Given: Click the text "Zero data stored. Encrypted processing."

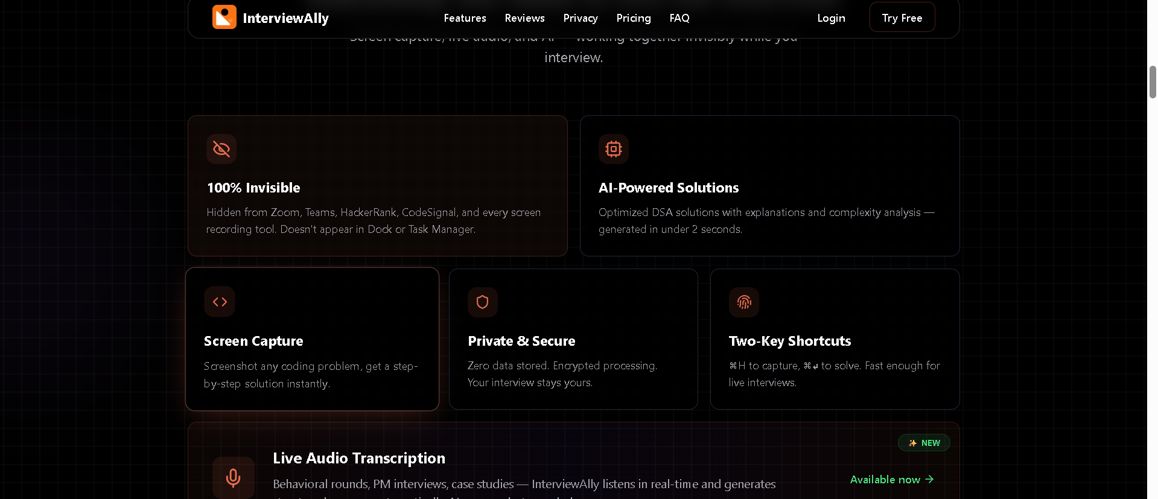Looking at the screenshot, I should [562, 366].
